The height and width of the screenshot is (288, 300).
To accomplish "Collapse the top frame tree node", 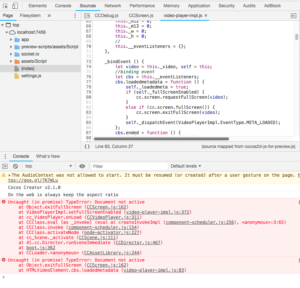I will click(3, 25).
